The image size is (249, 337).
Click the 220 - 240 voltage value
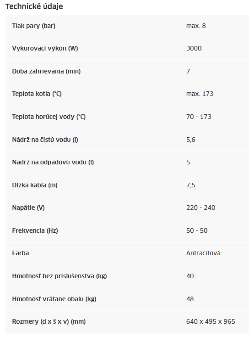coord(201,208)
